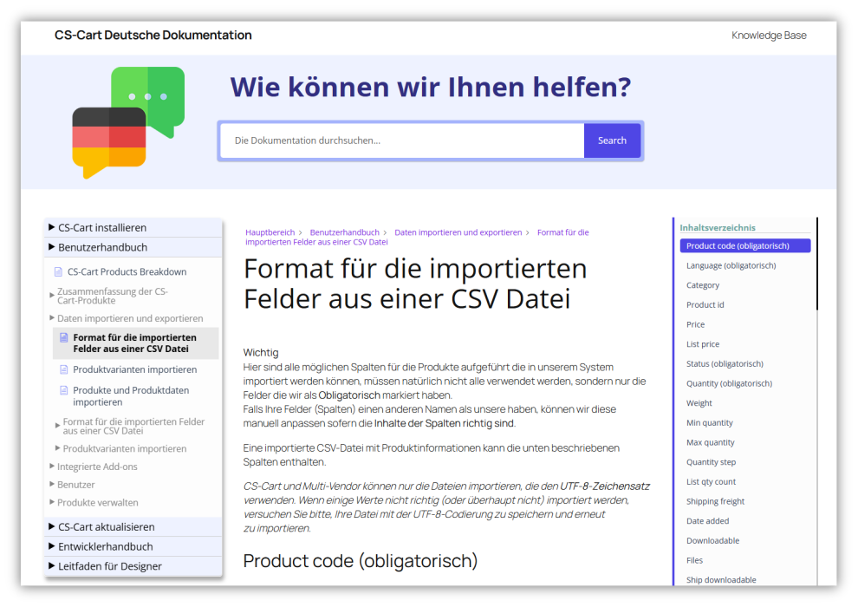The image size is (858, 607).
Task: Click the page icon beside Produktvarianten importieren
Action: (63, 369)
